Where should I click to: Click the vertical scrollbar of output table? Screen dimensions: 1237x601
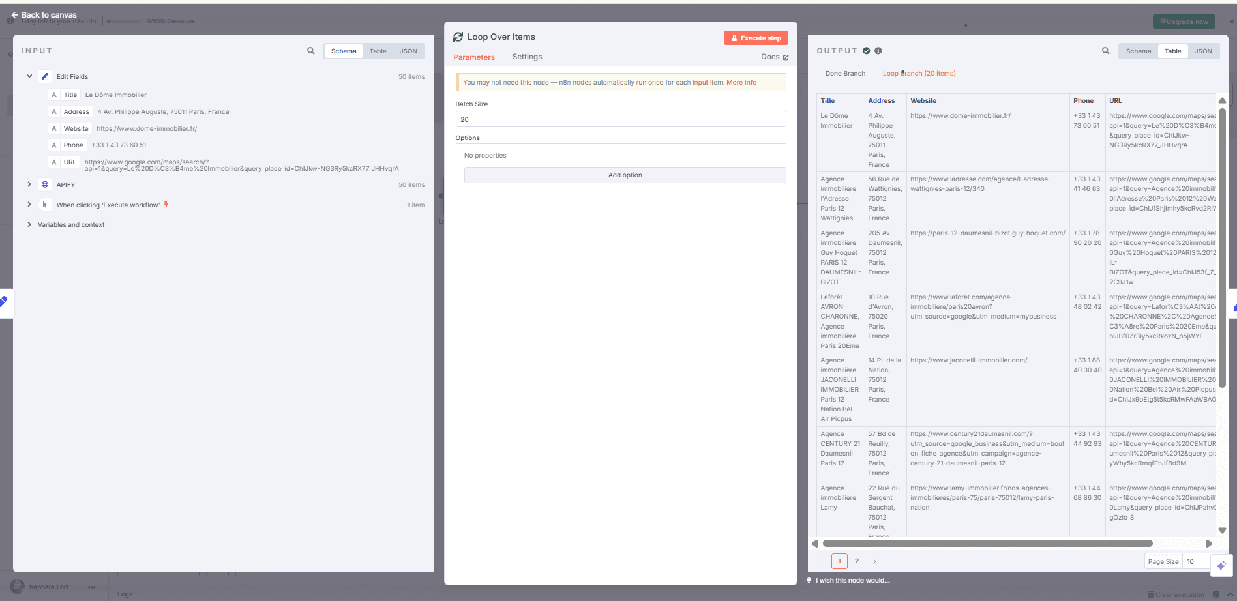pyautogui.click(x=1223, y=248)
